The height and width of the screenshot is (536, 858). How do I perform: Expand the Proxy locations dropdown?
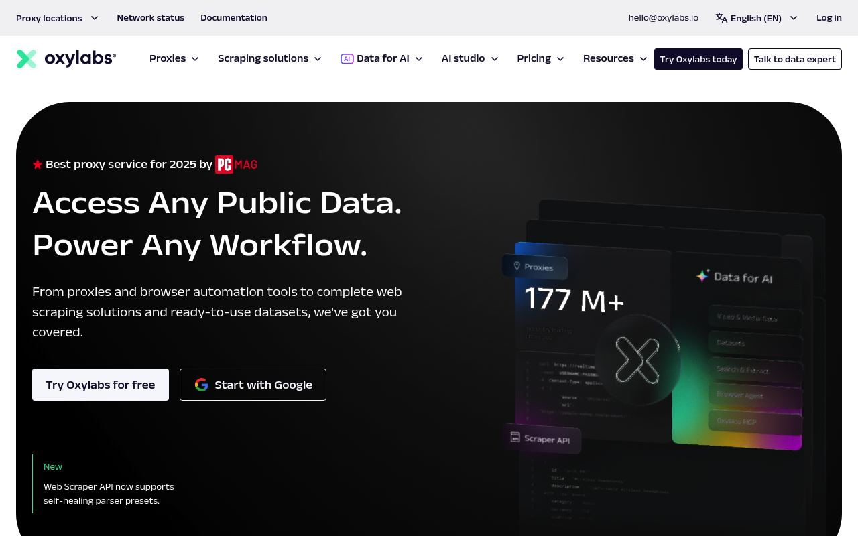point(57,17)
